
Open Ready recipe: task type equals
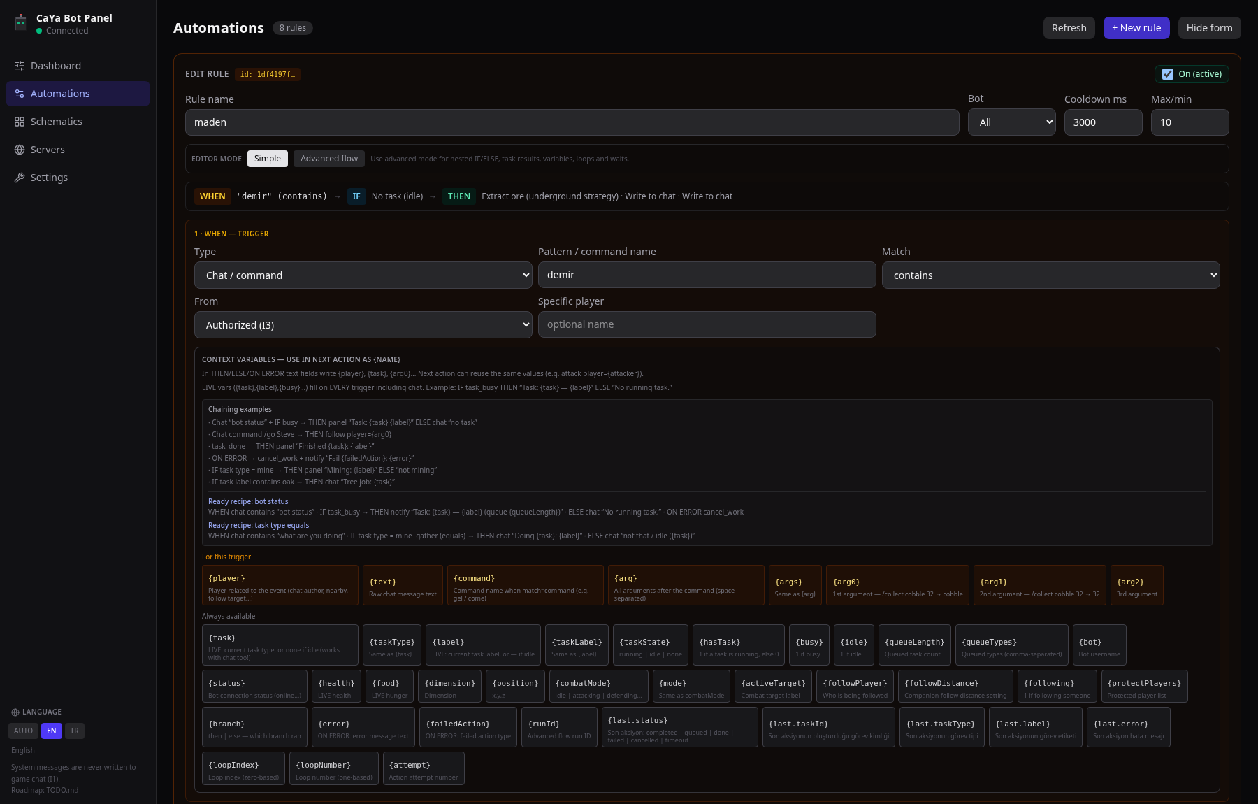(x=259, y=525)
